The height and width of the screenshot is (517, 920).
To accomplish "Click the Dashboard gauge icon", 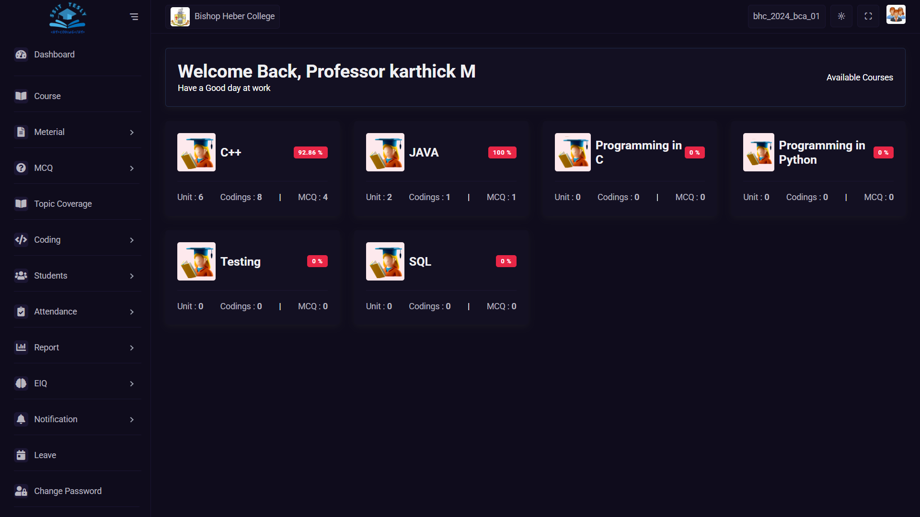I will 21,55.
